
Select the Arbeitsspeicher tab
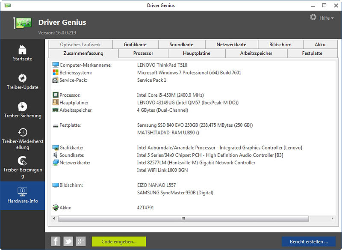pyautogui.click(x=256, y=54)
